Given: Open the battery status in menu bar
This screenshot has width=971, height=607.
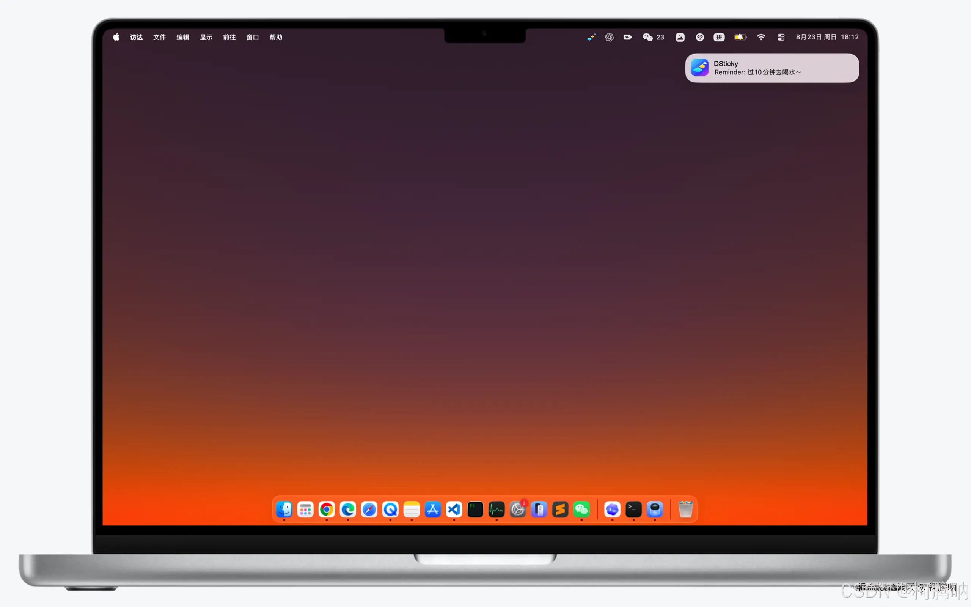Looking at the screenshot, I should point(740,37).
